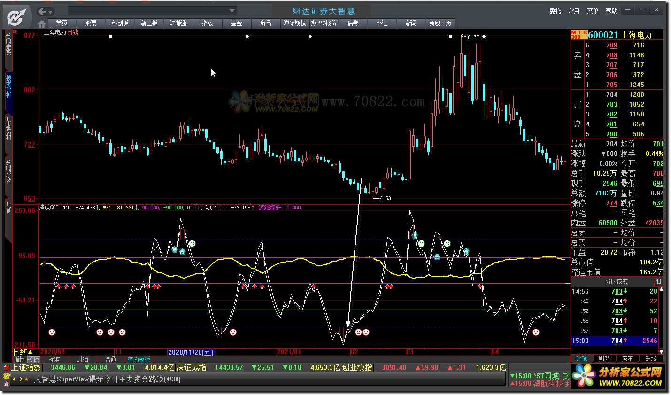Click the 8.77 high price marker
Image resolution: width=671 pixels, height=395 pixels.
point(473,37)
